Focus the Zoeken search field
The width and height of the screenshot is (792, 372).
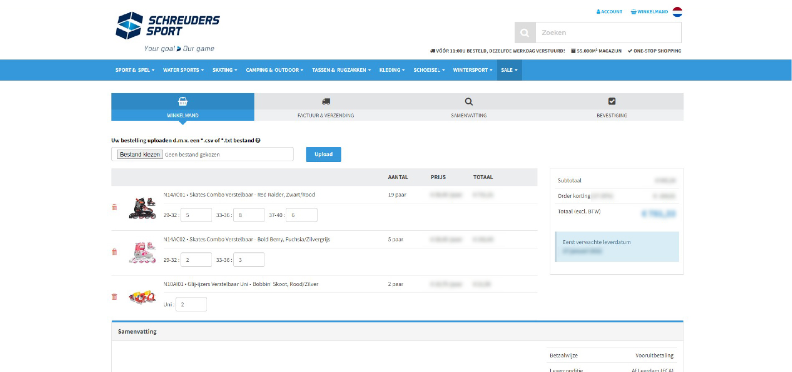click(x=608, y=33)
